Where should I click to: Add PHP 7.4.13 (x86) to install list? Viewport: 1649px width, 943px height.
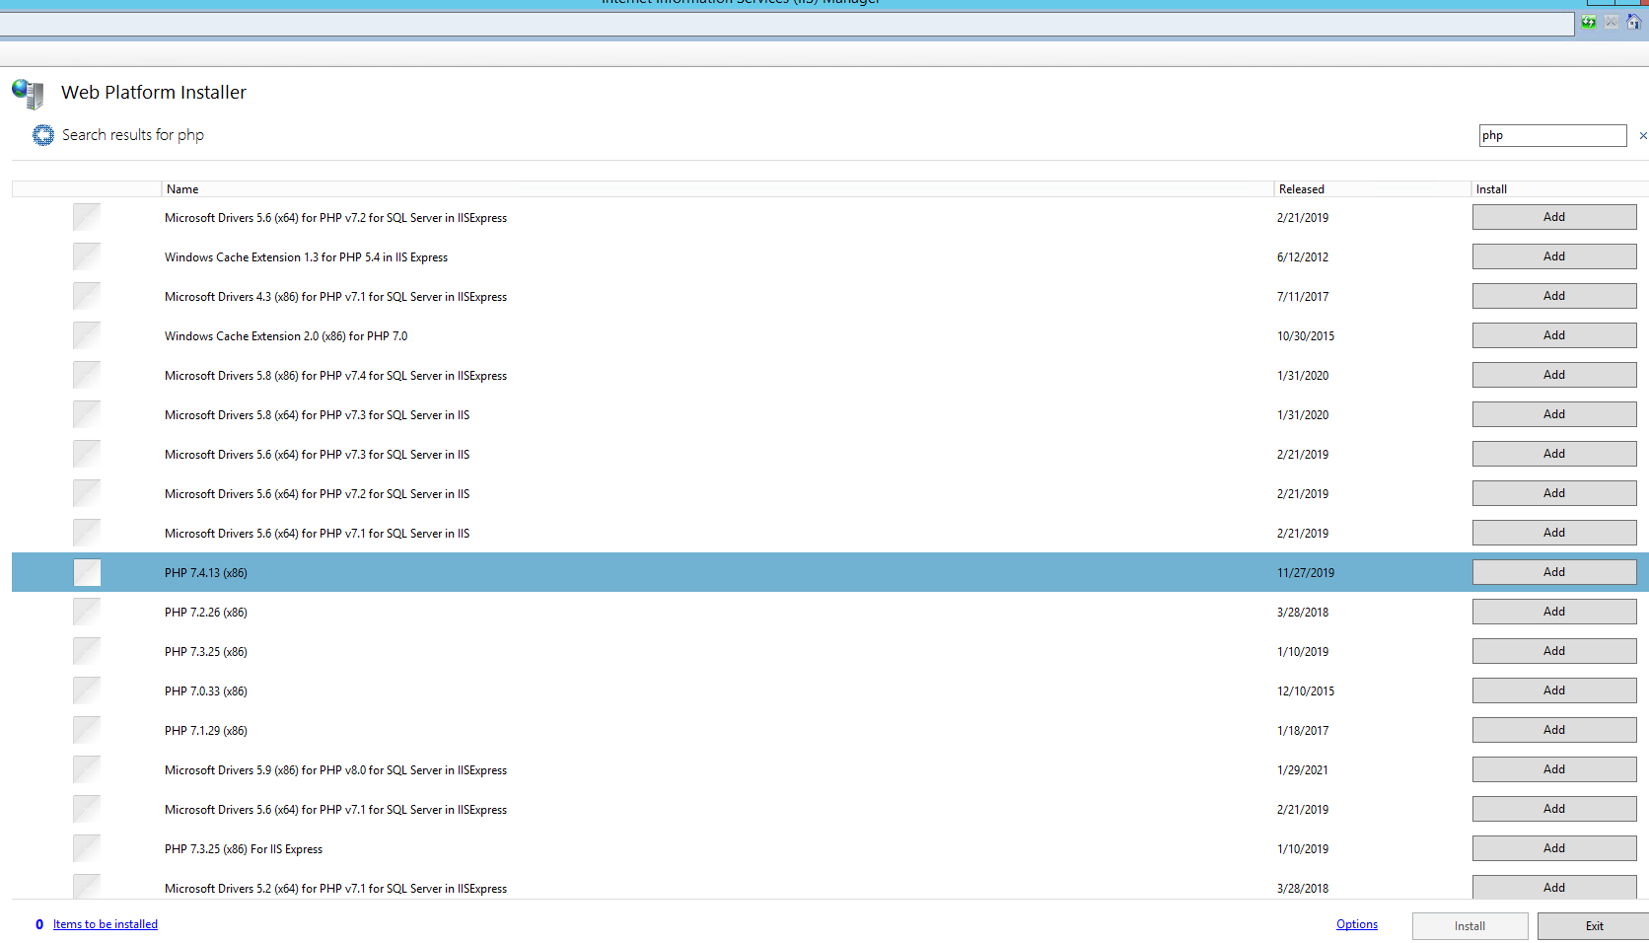[x=1554, y=572]
